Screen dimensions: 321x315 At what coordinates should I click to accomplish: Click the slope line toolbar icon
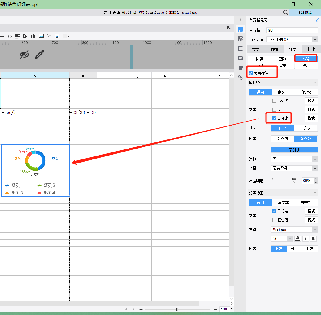[49, 36]
